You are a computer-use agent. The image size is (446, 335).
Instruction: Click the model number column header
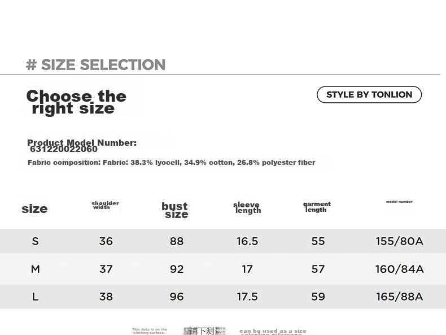(x=399, y=202)
